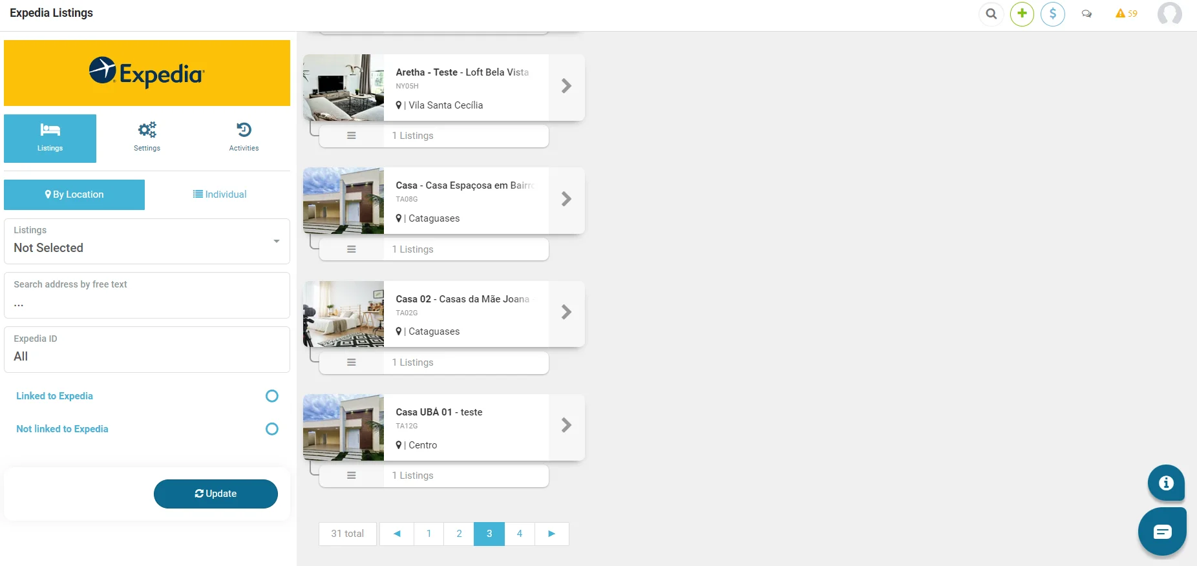Click the search address text field
Viewport: 1197px width, 566px height.
(147, 295)
